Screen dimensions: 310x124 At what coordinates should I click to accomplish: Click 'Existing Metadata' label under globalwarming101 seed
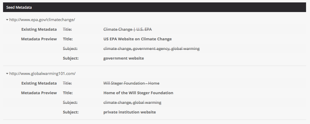pos(39,83)
